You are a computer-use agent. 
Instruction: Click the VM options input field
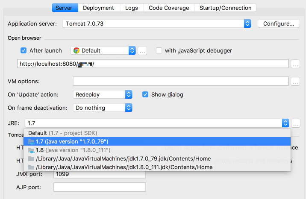(180, 81)
